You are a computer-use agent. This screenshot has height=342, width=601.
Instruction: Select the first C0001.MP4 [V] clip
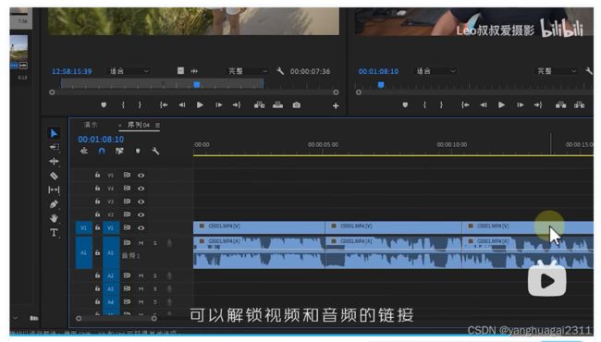pos(259,227)
